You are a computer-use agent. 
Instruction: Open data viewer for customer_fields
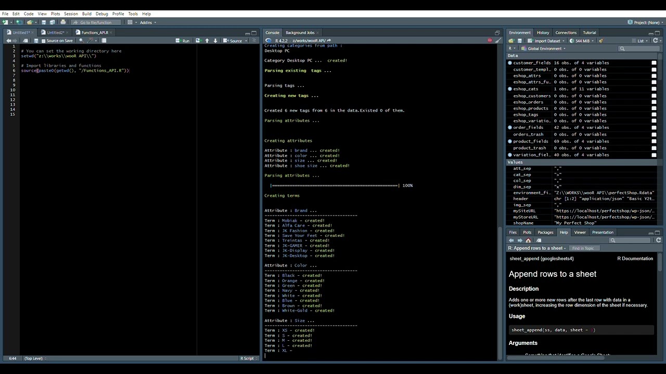(654, 63)
